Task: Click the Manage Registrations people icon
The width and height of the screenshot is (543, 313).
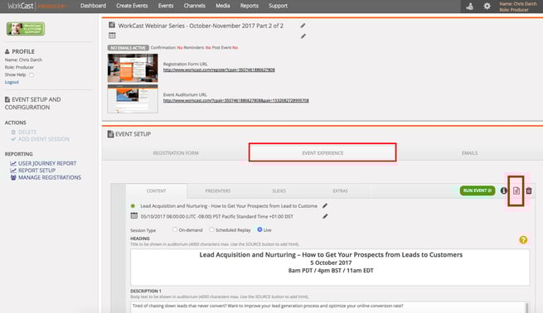Action: click(x=13, y=177)
